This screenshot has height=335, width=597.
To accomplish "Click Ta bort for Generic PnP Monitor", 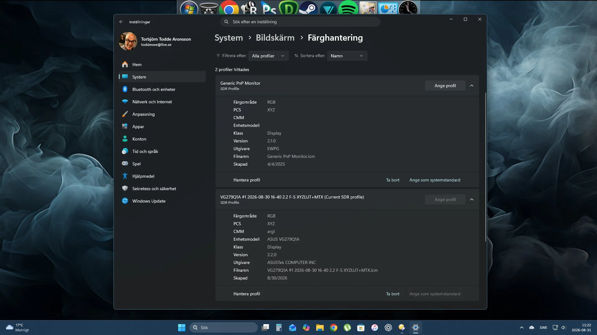I will coord(393,180).
